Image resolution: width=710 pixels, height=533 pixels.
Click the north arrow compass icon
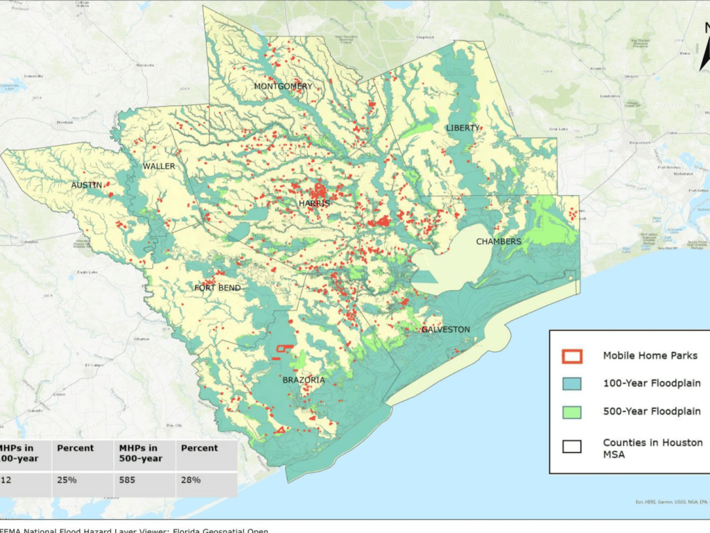point(704,48)
